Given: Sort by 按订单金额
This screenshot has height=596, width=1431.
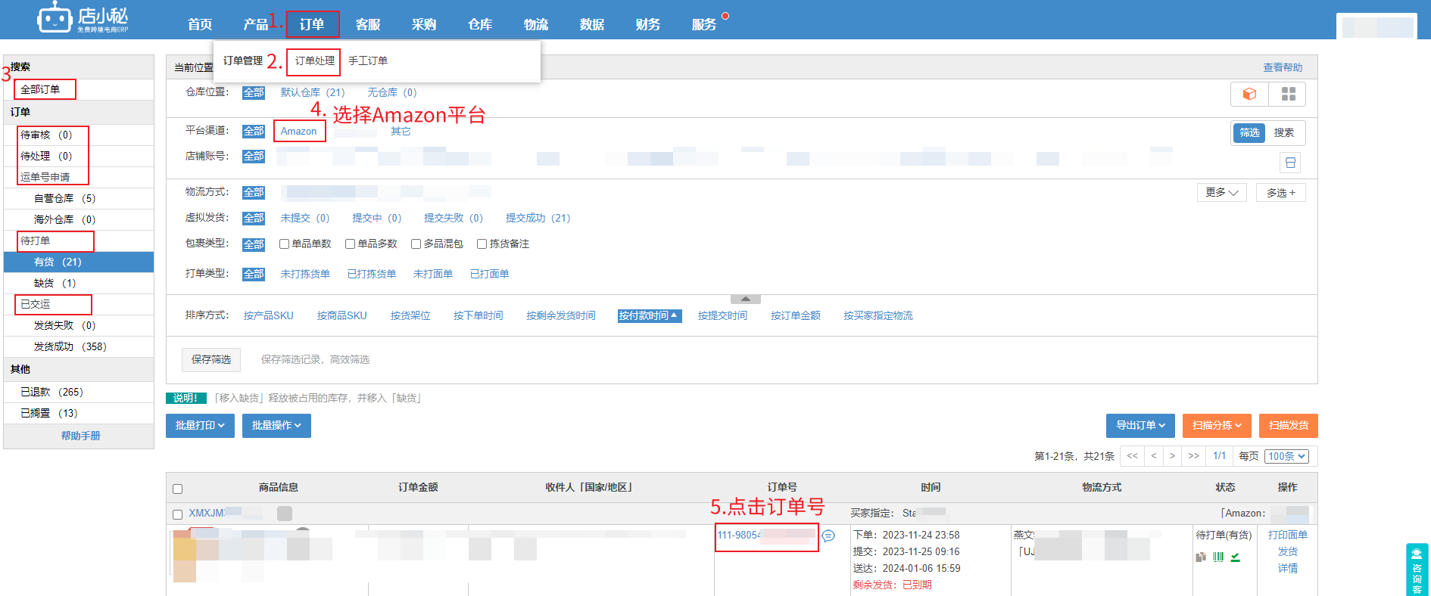Looking at the screenshot, I should pos(796,316).
